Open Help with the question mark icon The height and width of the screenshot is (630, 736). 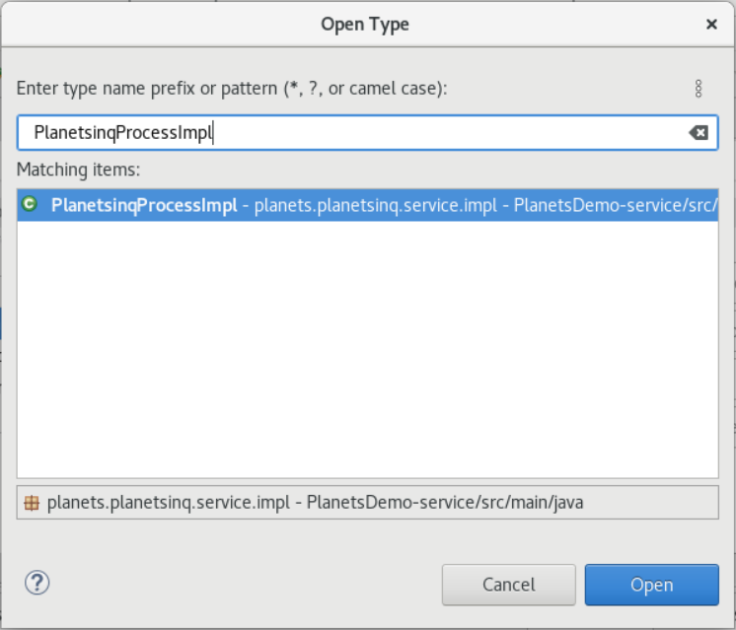pos(37,582)
